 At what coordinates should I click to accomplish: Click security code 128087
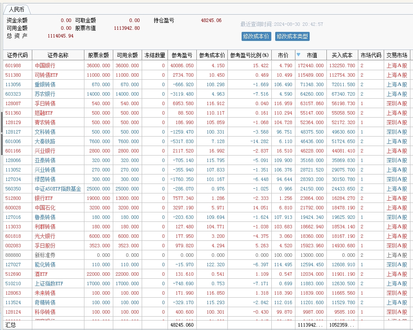tap(13, 103)
